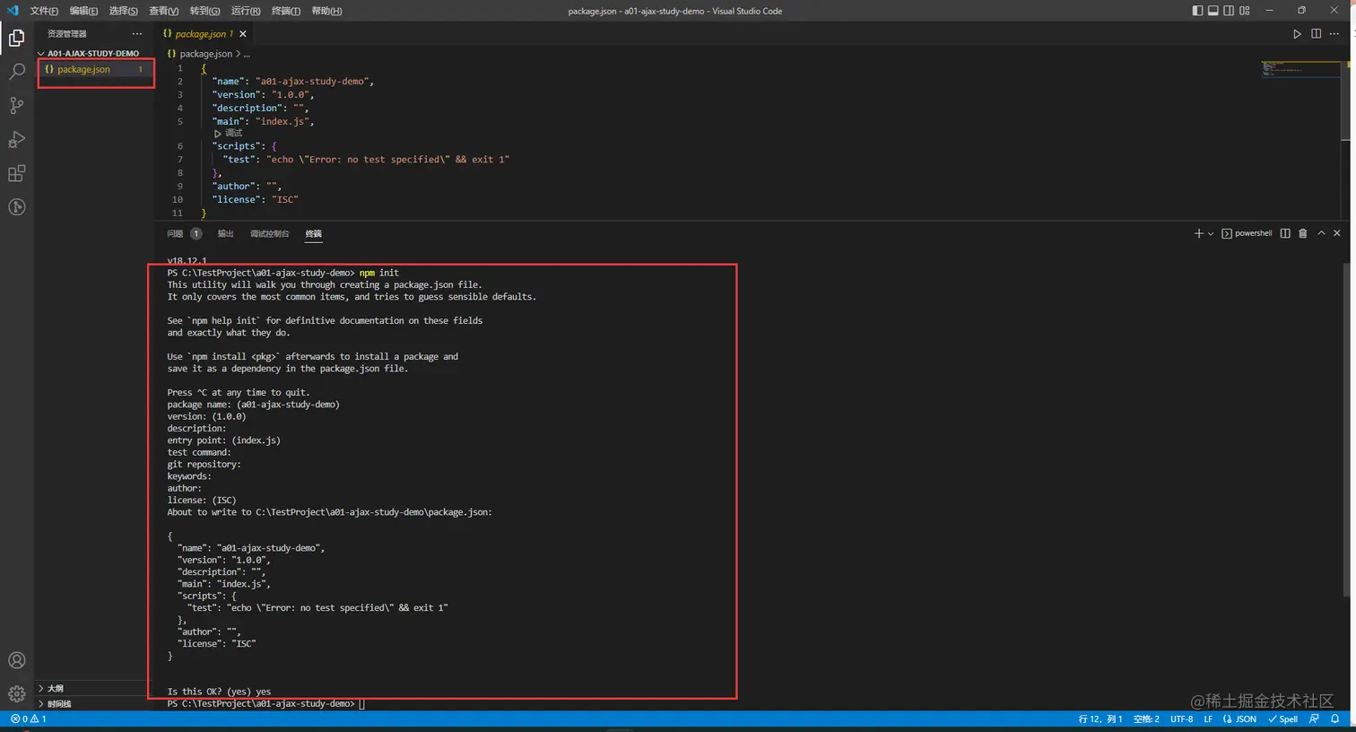Image resolution: width=1356 pixels, height=732 pixels.
Task: Open the notifications bell icon
Action: pos(1335,719)
